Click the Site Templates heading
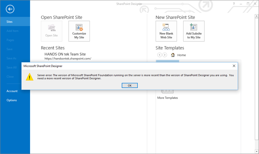 tap(170, 48)
